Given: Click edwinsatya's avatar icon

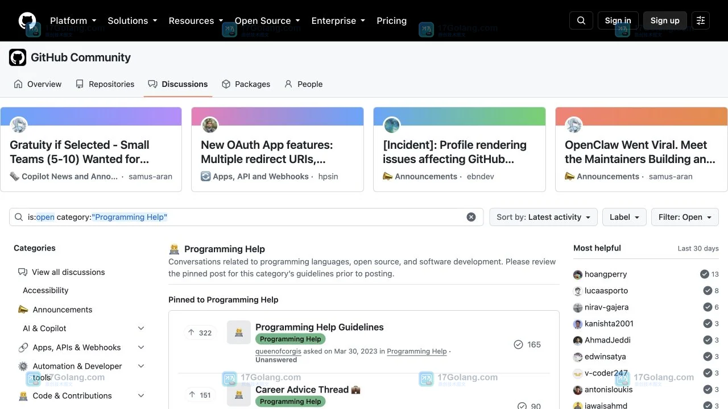Looking at the screenshot, I should click(x=578, y=357).
